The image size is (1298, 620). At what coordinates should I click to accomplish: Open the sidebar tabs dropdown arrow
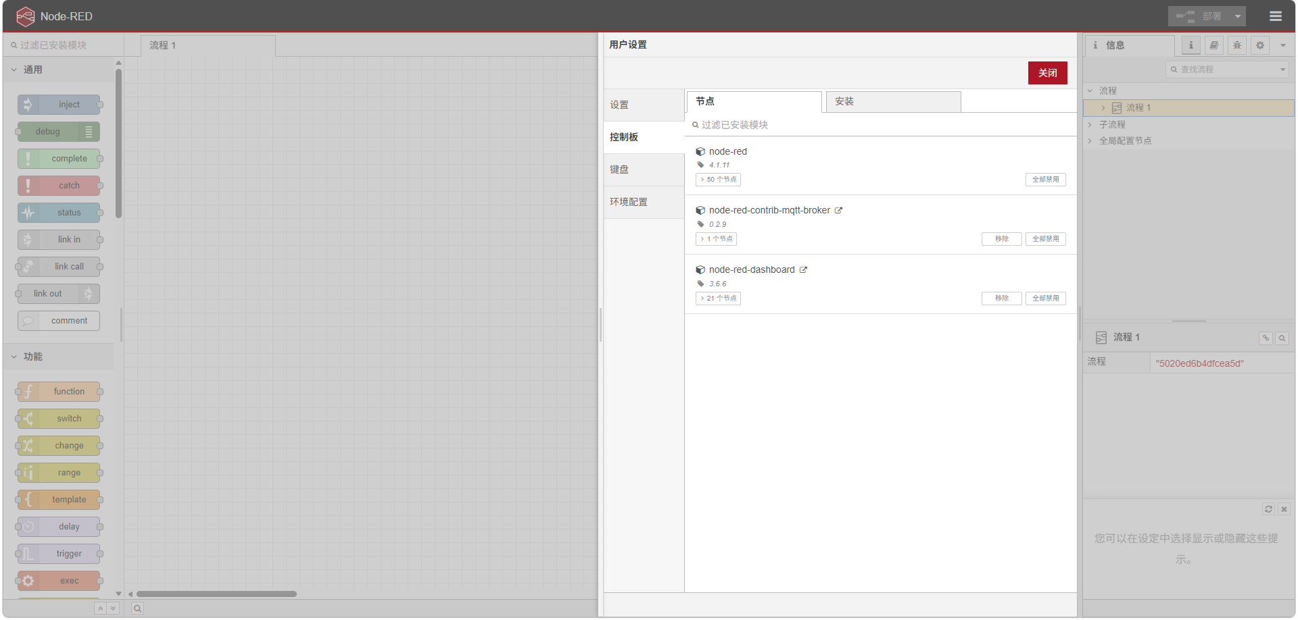click(x=1283, y=45)
